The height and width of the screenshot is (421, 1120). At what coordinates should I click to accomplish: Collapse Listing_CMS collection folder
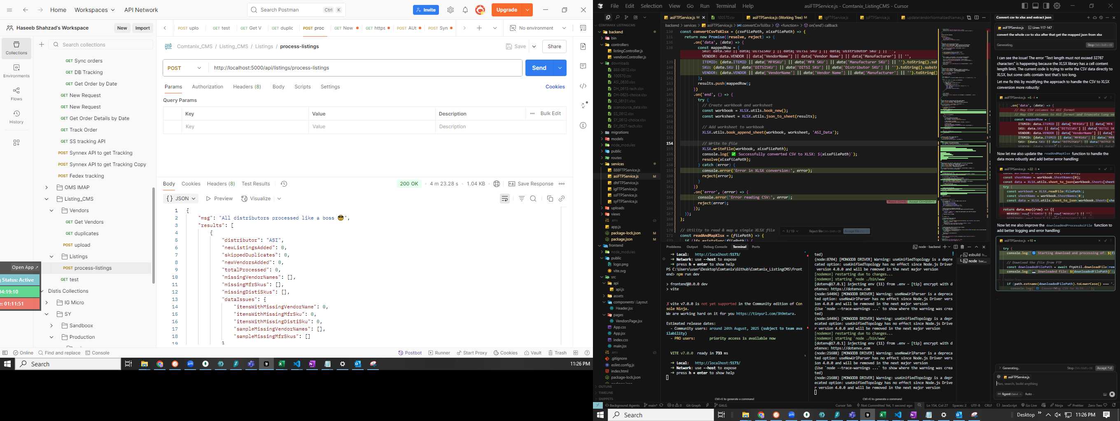[47, 199]
